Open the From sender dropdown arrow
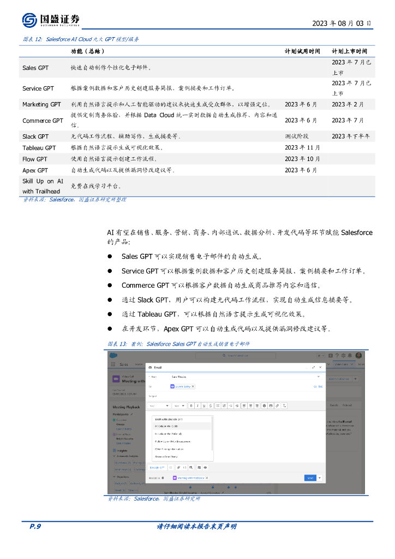 tap(318, 377)
